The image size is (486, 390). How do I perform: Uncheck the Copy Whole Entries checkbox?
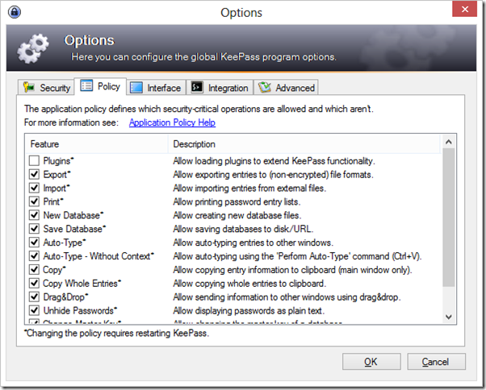(x=34, y=284)
